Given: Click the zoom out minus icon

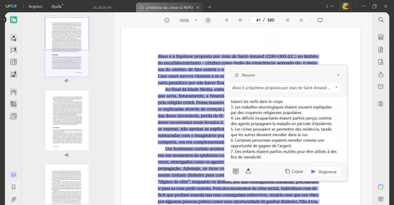Looking at the screenshot, I should coord(167,20).
